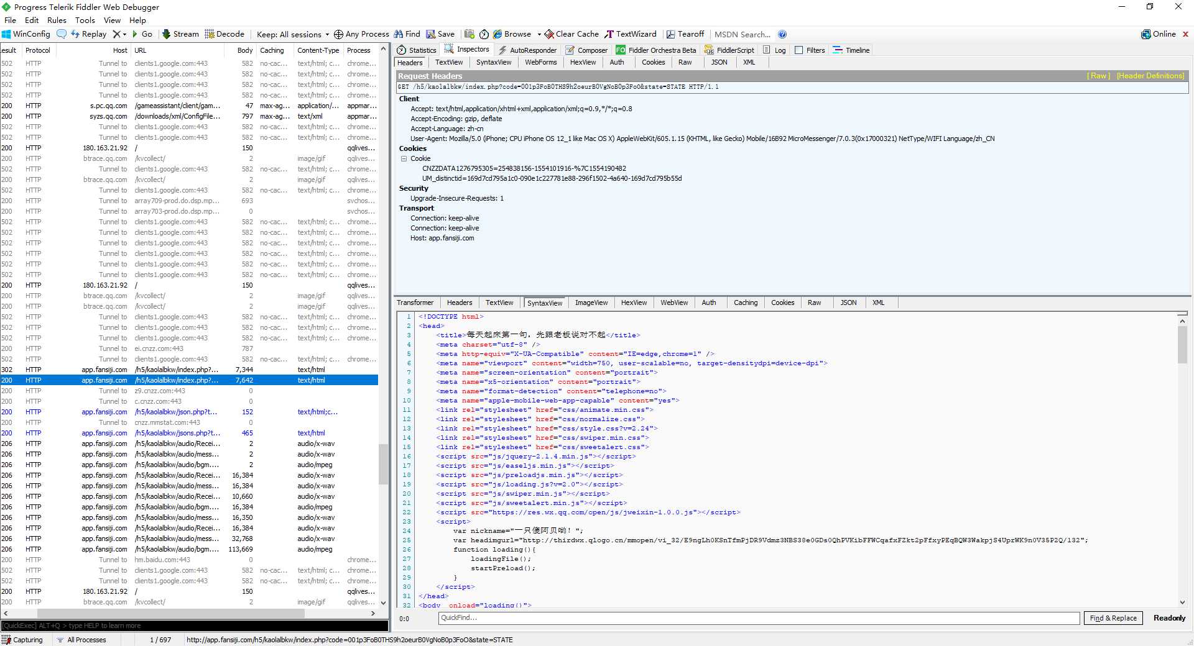Click Tearoff to detach inspectors
The height and width of the screenshot is (646, 1194).
[x=685, y=34]
